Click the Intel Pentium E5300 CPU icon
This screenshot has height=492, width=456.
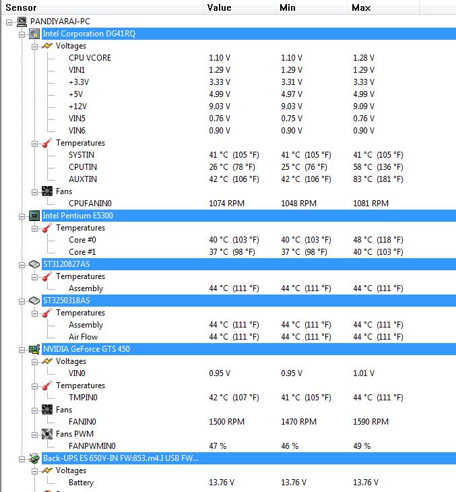pyautogui.click(x=34, y=216)
